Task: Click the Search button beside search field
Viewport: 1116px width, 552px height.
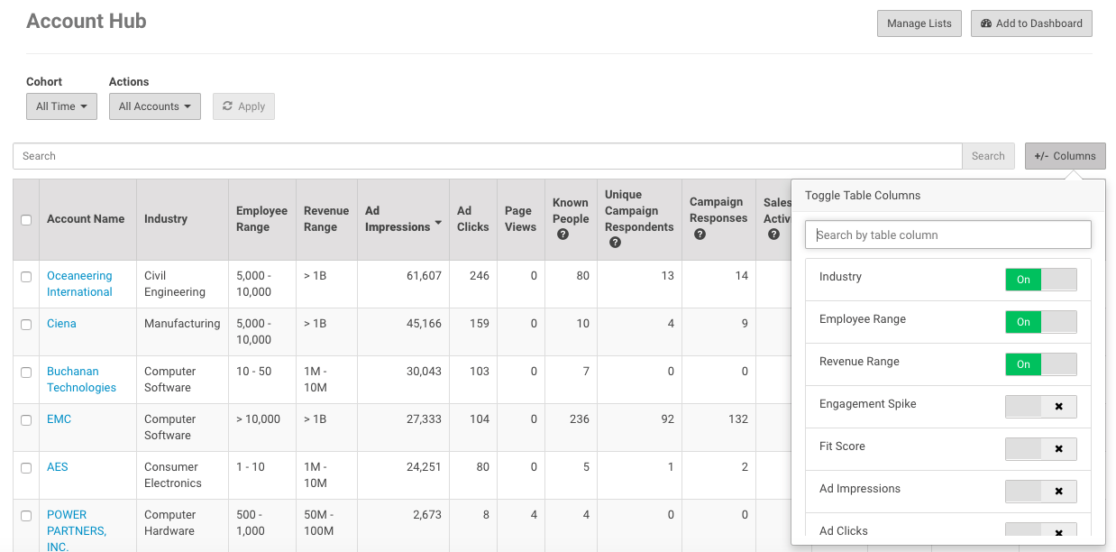Action: [x=988, y=156]
